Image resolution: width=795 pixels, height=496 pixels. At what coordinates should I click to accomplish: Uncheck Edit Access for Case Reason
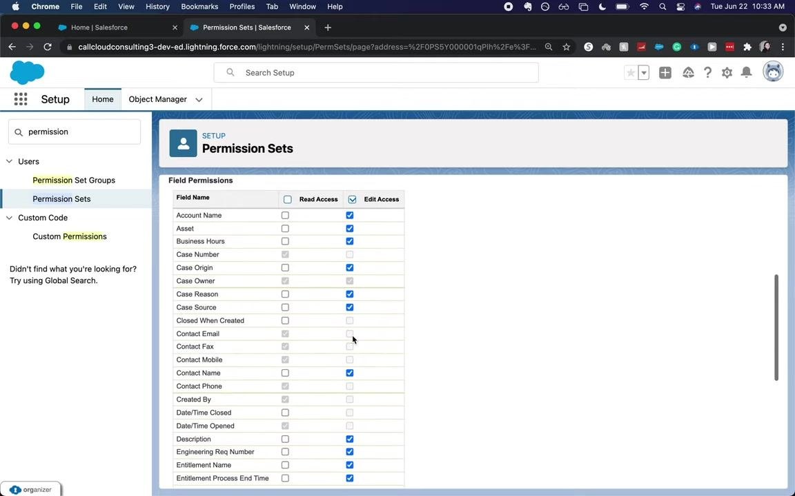(350, 294)
